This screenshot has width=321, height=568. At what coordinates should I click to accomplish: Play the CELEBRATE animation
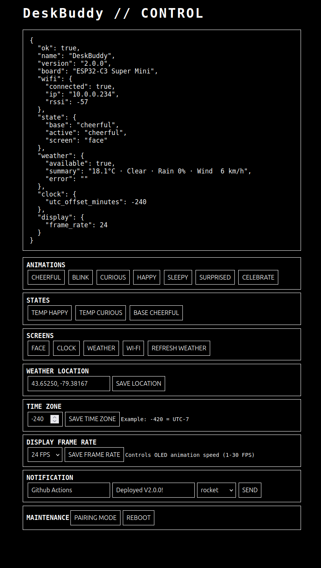pyautogui.click(x=258, y=277)
